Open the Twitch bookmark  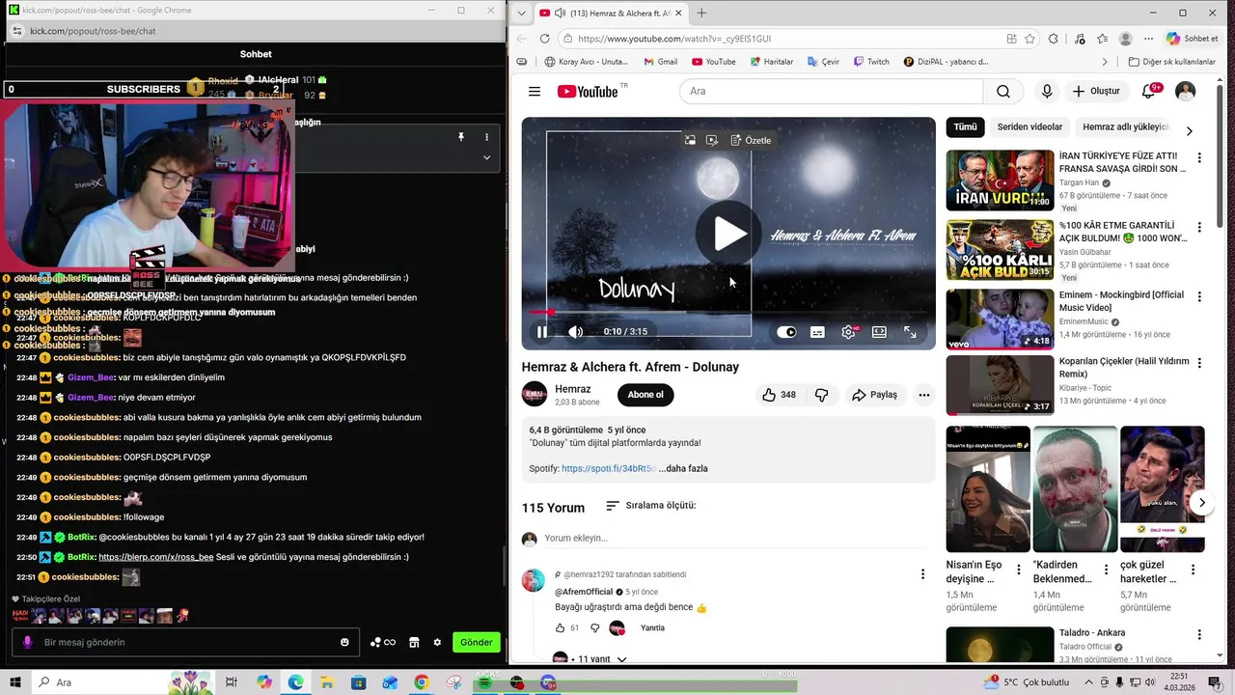871,62
